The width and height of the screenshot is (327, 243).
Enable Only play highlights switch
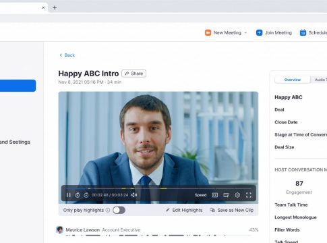(119, 210)
